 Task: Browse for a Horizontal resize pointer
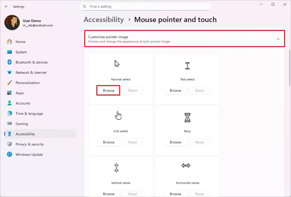pyautogui.click(x=175, y=194)
